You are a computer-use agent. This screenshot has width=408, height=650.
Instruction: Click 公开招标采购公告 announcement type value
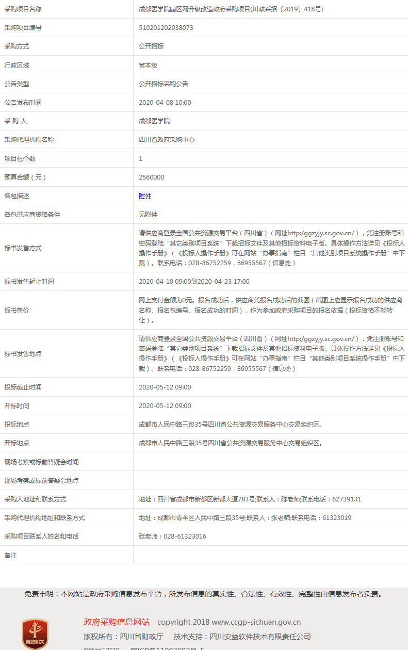tap(164, 84)
